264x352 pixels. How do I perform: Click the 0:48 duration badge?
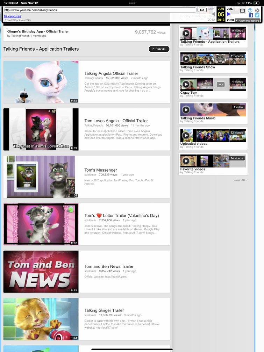tap(74, 101)
